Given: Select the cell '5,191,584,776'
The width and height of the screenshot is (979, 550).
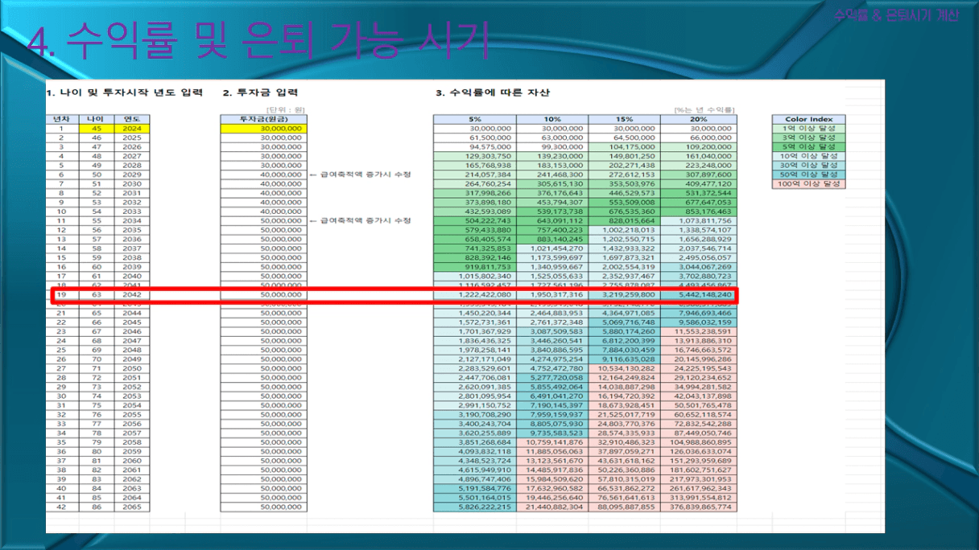Looking at the screenshot, I should pos(475,489).
